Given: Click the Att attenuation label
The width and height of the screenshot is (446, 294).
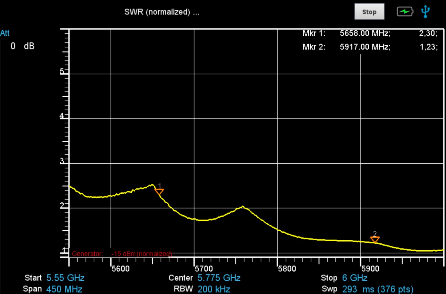Looking at the screenshot, I should (5, 33).
